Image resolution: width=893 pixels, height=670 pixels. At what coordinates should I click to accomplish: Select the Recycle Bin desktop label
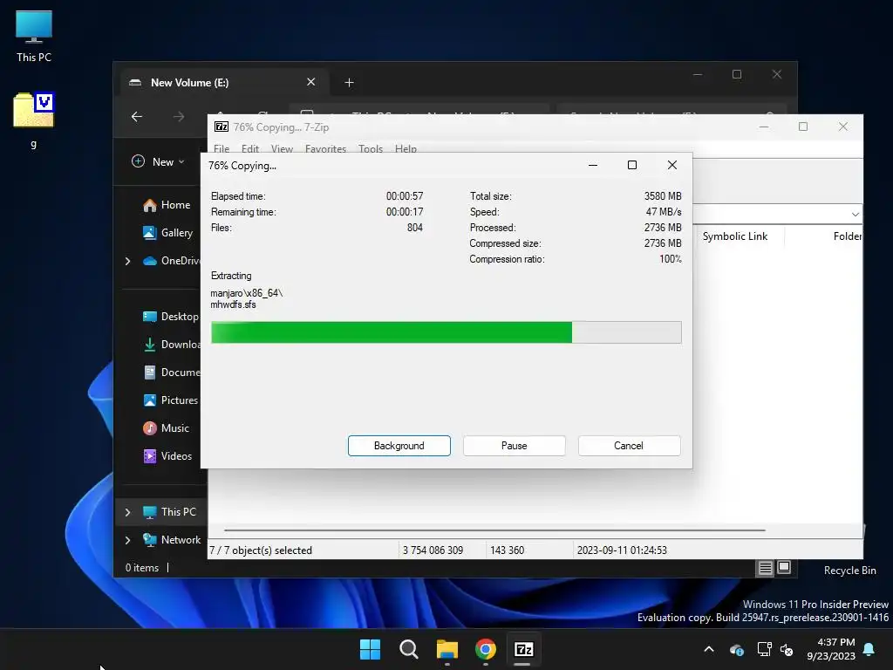[x=849, y=571]
